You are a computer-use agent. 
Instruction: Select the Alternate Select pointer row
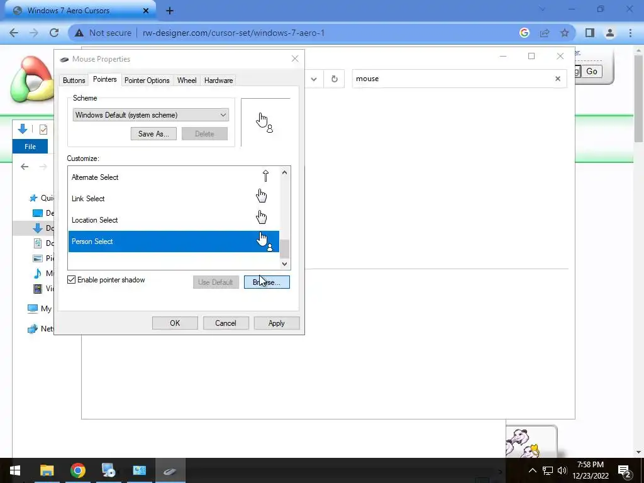click(174, 177)
